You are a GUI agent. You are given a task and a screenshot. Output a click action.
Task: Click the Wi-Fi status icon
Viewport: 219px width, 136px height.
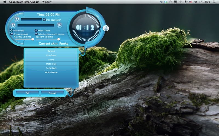tap(186, 2)
